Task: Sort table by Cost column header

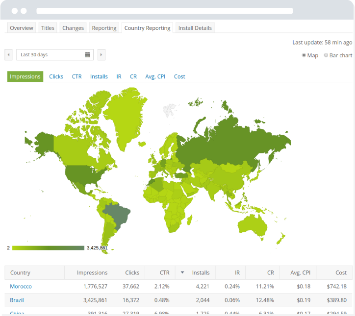Action: 342,272
